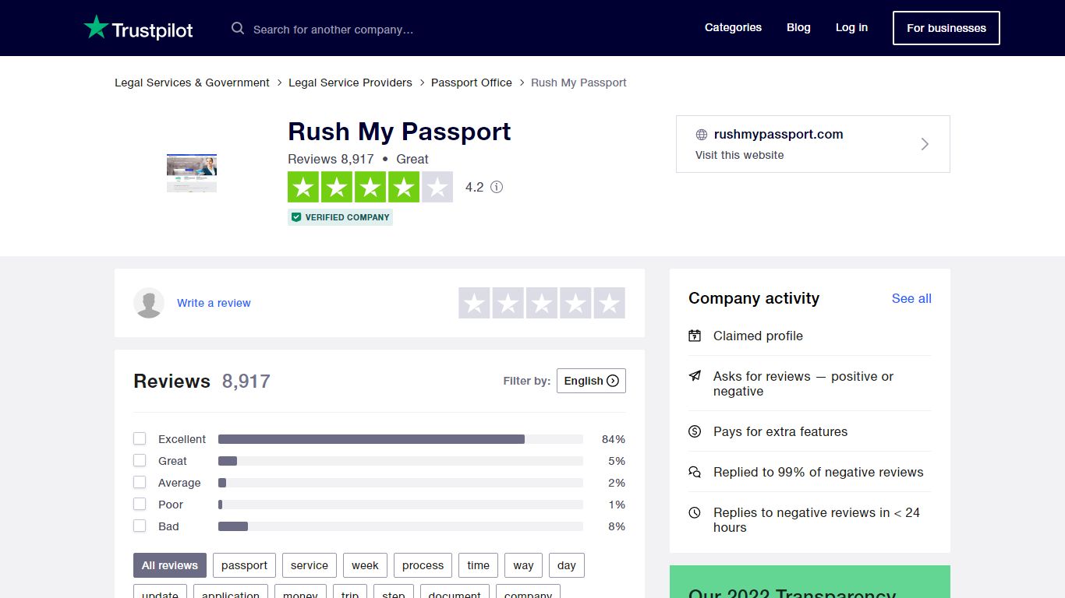The image size is (1065, 598).
Task: Click the green star rating display
Action: pos(370,188)
